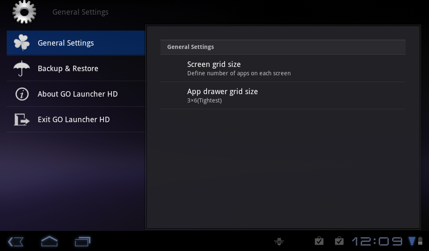Select Exit GO Launcher HD
The image size is (429, 251).
76,119
